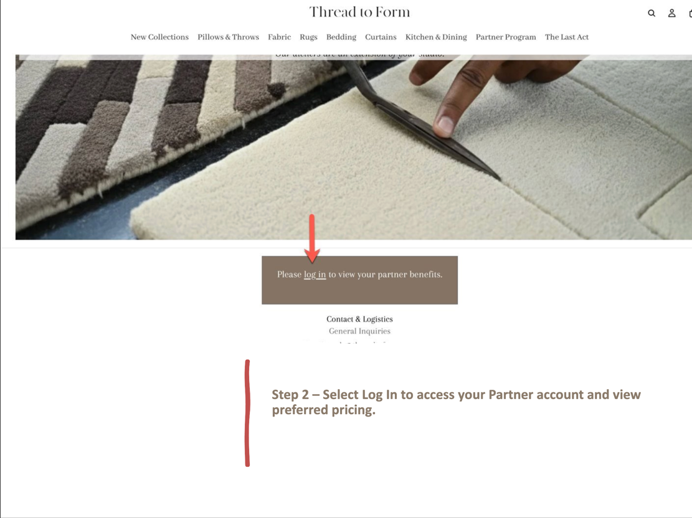Go to Partner Program page
Viewport: 692px width, 518px height.
(506, 37)
